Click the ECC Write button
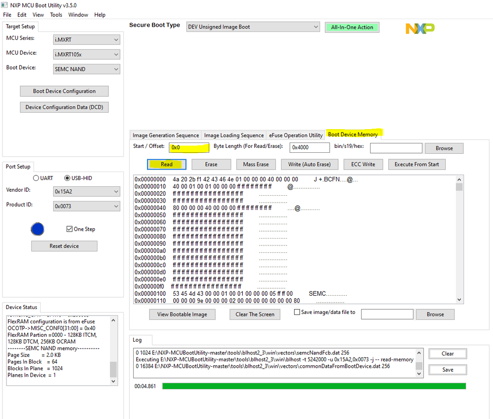The width and height of the screenshot is (493, 419). [363, 164]
